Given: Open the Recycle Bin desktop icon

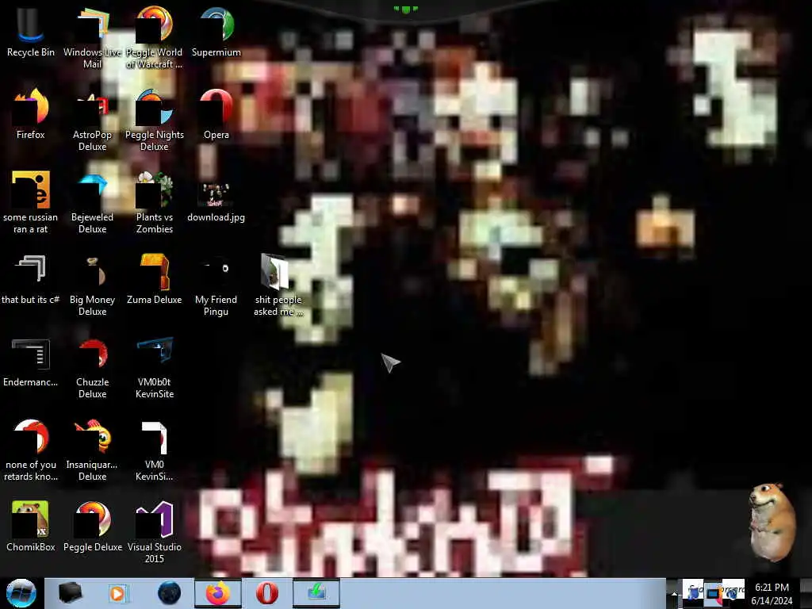Looking at the screenshot, I should [31, 32].
